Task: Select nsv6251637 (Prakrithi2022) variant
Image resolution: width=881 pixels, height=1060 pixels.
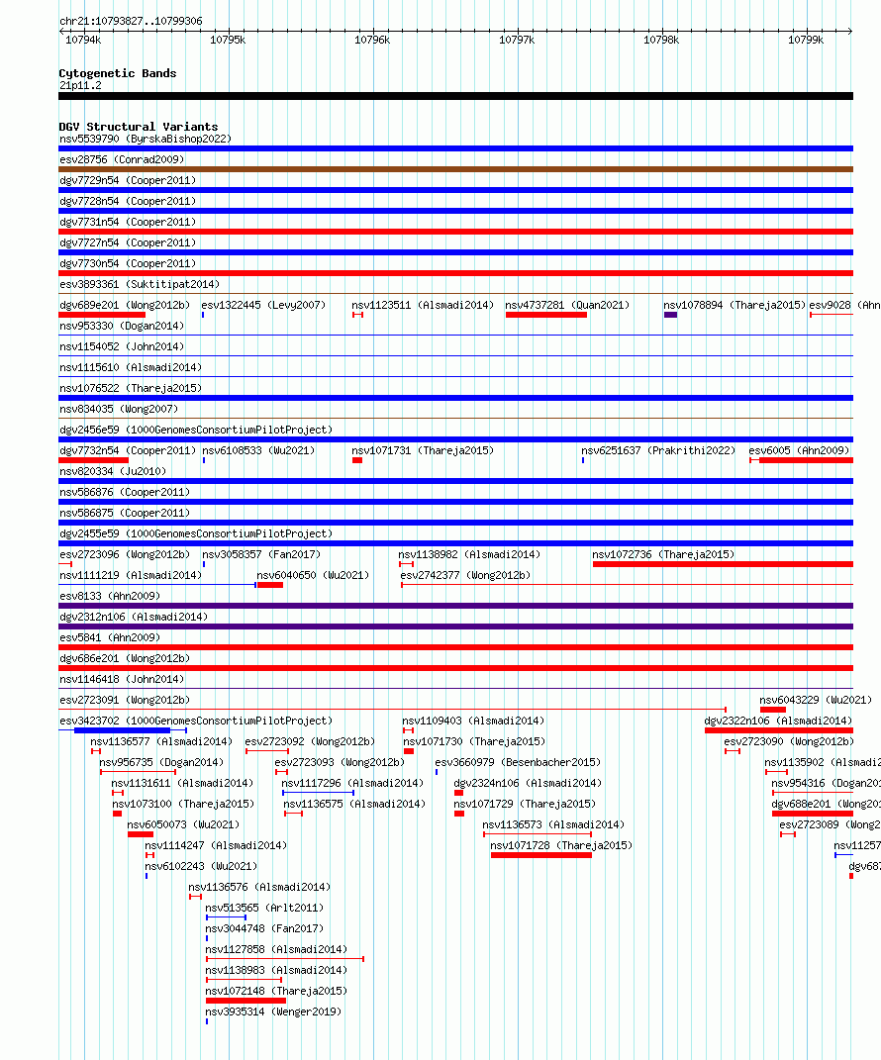Action: (658, 451)
